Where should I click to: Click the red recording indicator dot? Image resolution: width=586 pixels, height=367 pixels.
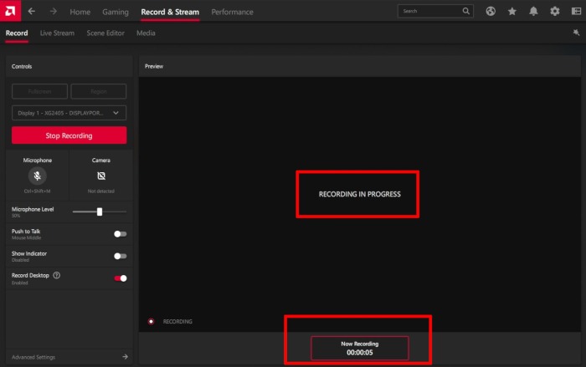tap(151, 322)
